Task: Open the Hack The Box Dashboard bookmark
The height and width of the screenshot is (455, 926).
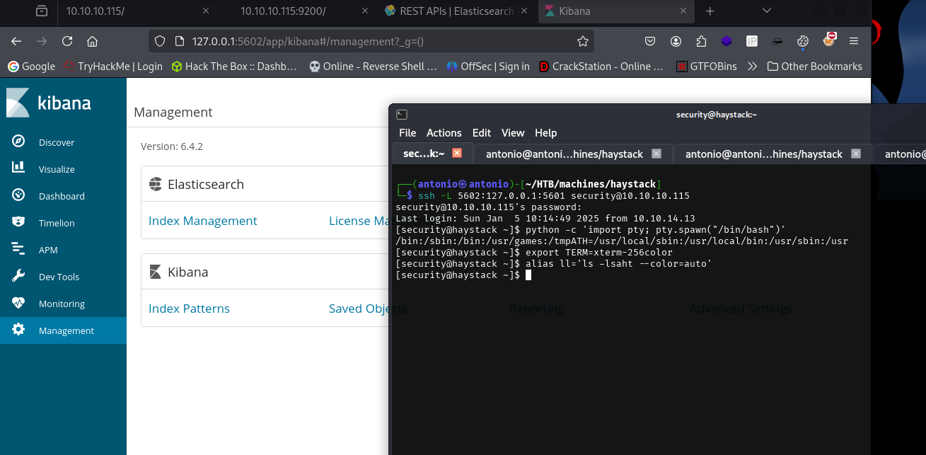Action: tap(234, 67)
